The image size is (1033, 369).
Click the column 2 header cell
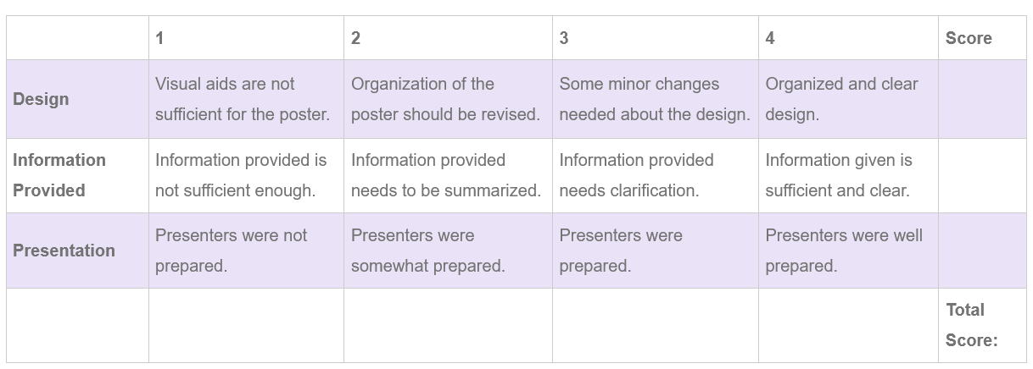click(448, 38)
